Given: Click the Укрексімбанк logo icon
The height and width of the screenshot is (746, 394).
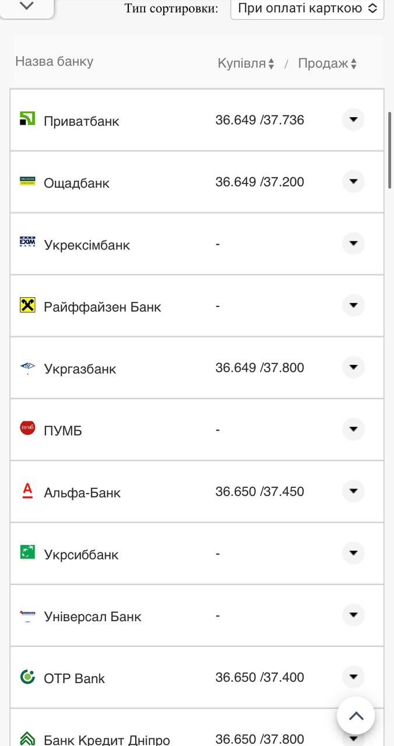Looking at the screenshot, I should point(27,243).
